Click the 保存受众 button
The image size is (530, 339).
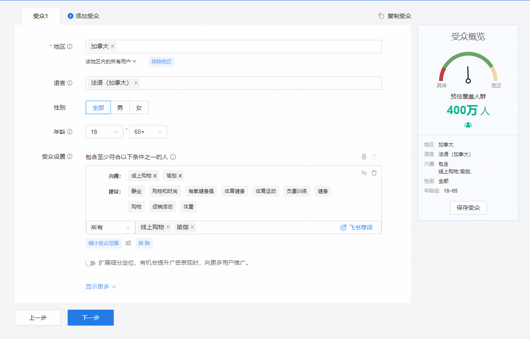click(x=468, y=207)
